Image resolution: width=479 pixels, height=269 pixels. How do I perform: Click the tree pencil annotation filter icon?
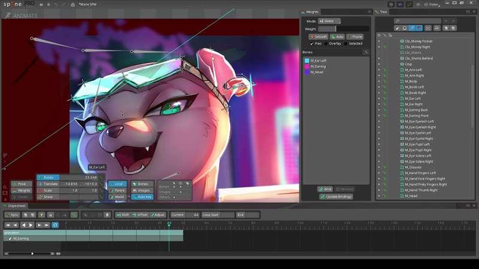point(397,28)
